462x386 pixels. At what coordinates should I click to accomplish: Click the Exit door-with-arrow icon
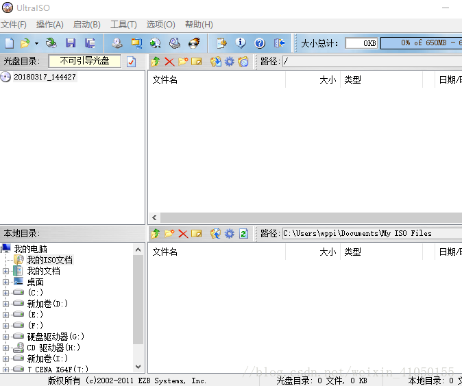(279, 43)
